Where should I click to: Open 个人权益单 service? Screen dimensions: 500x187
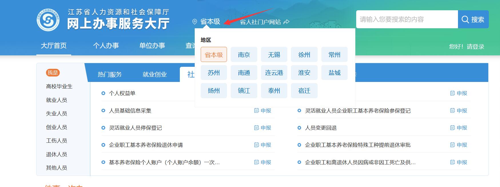click(x=122, y=93)
